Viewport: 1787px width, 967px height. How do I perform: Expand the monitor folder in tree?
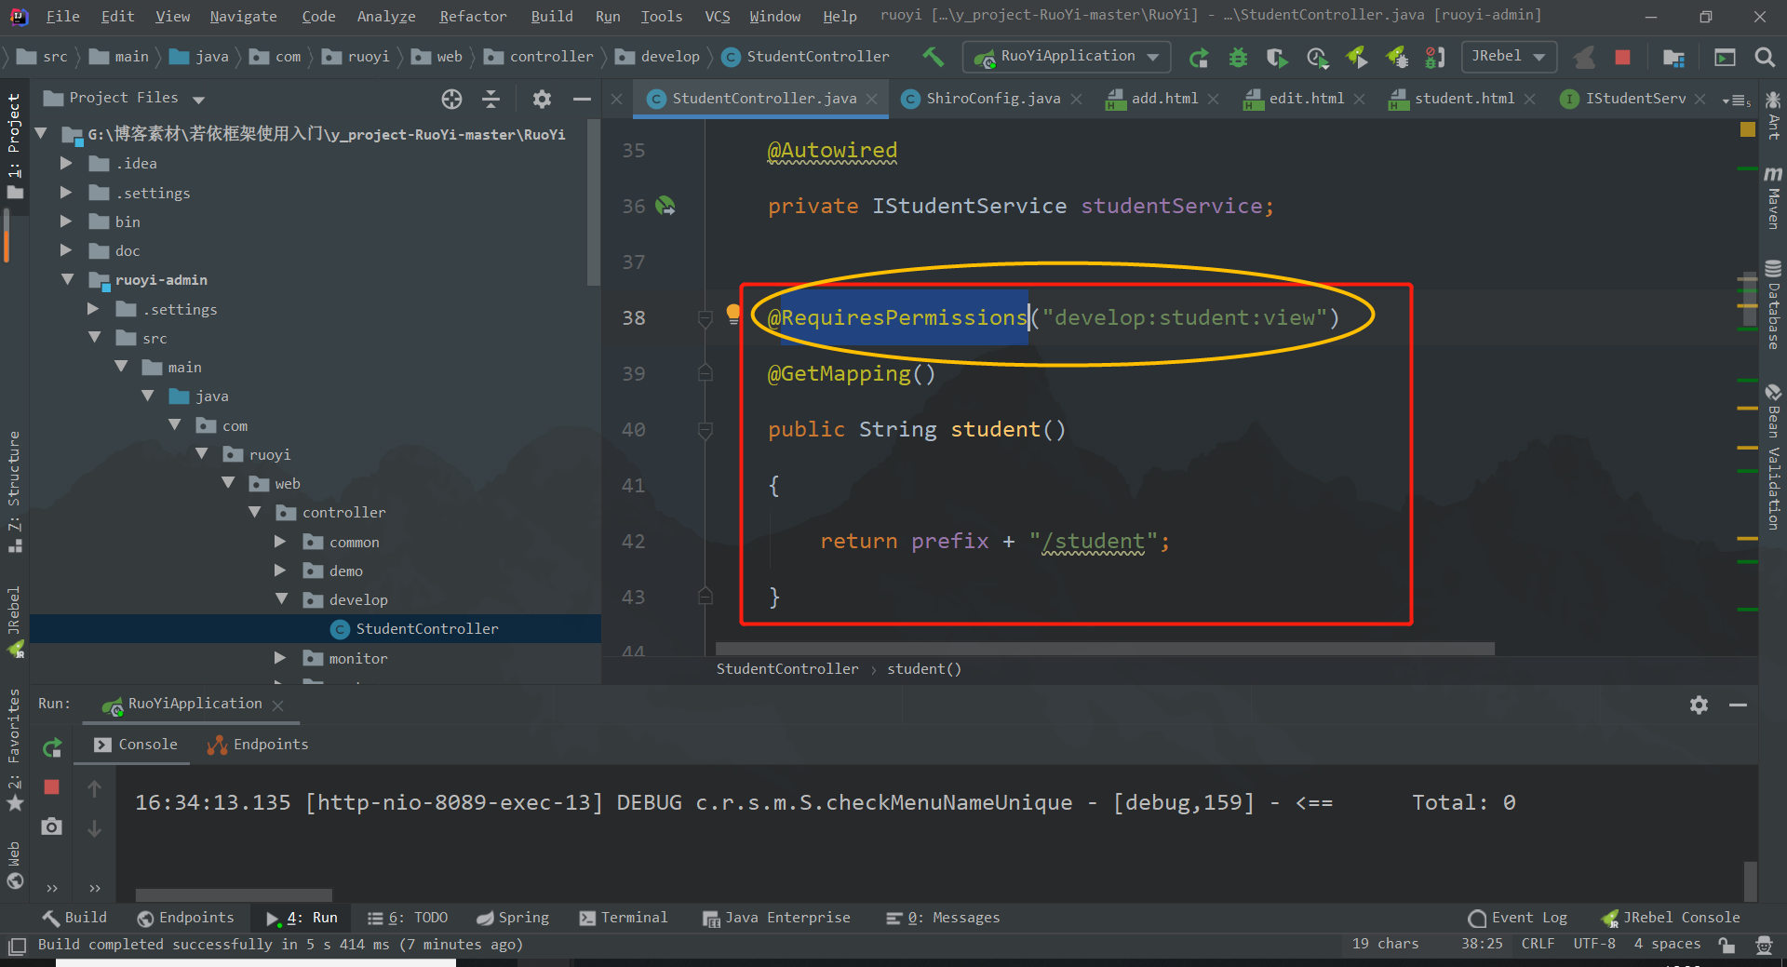[280, 658]
